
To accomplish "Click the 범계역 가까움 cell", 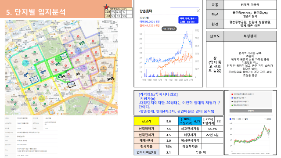I will click(x=250, y=5).
